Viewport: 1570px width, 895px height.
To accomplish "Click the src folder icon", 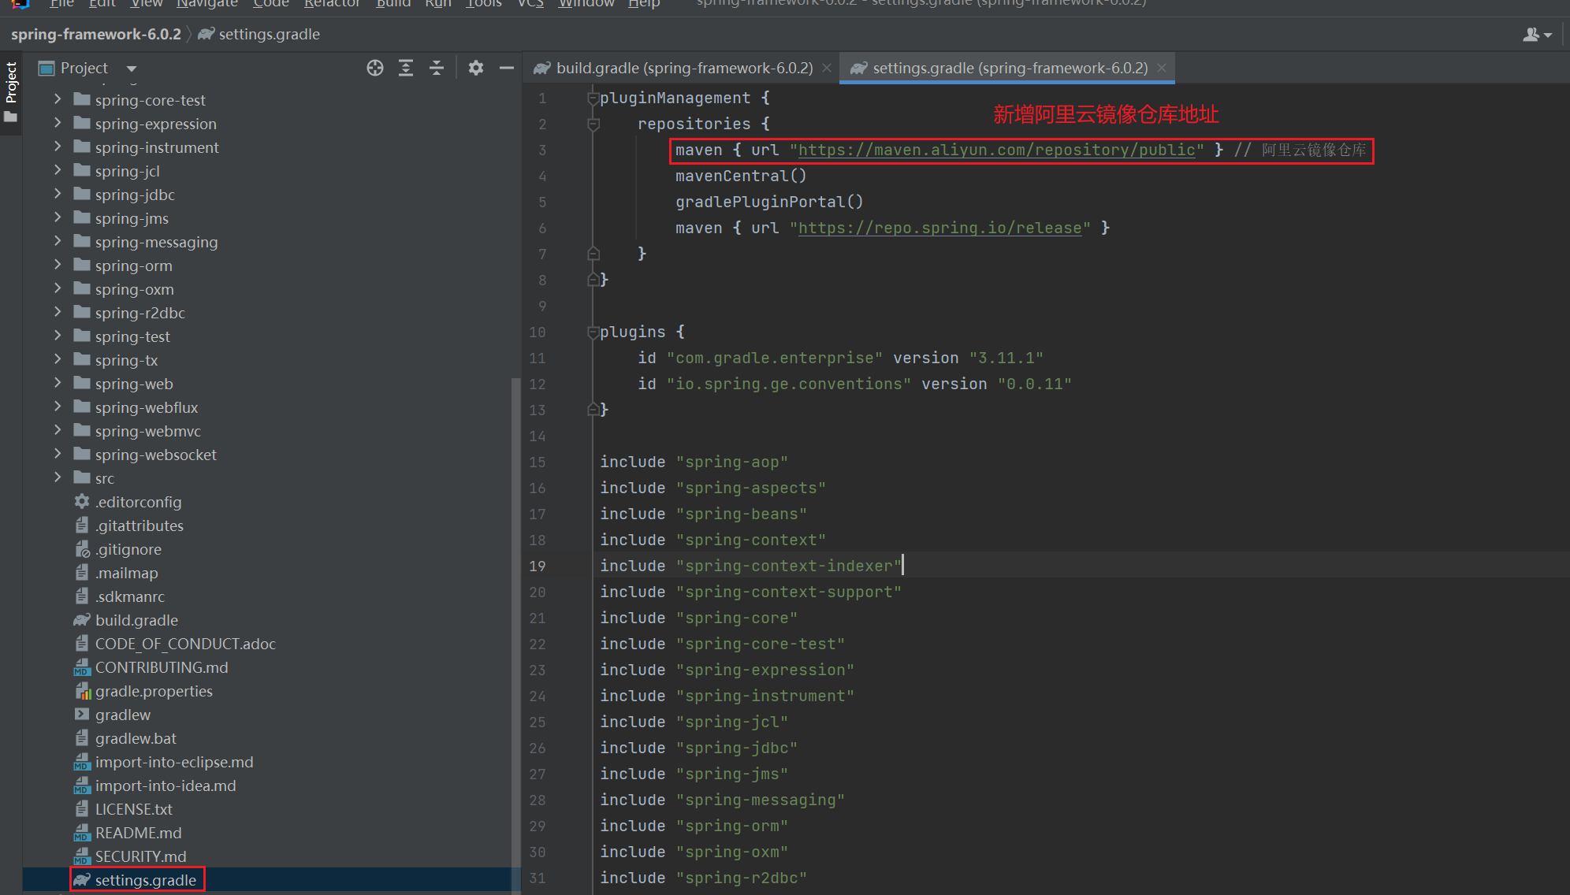I will click(x=82, y=478).
